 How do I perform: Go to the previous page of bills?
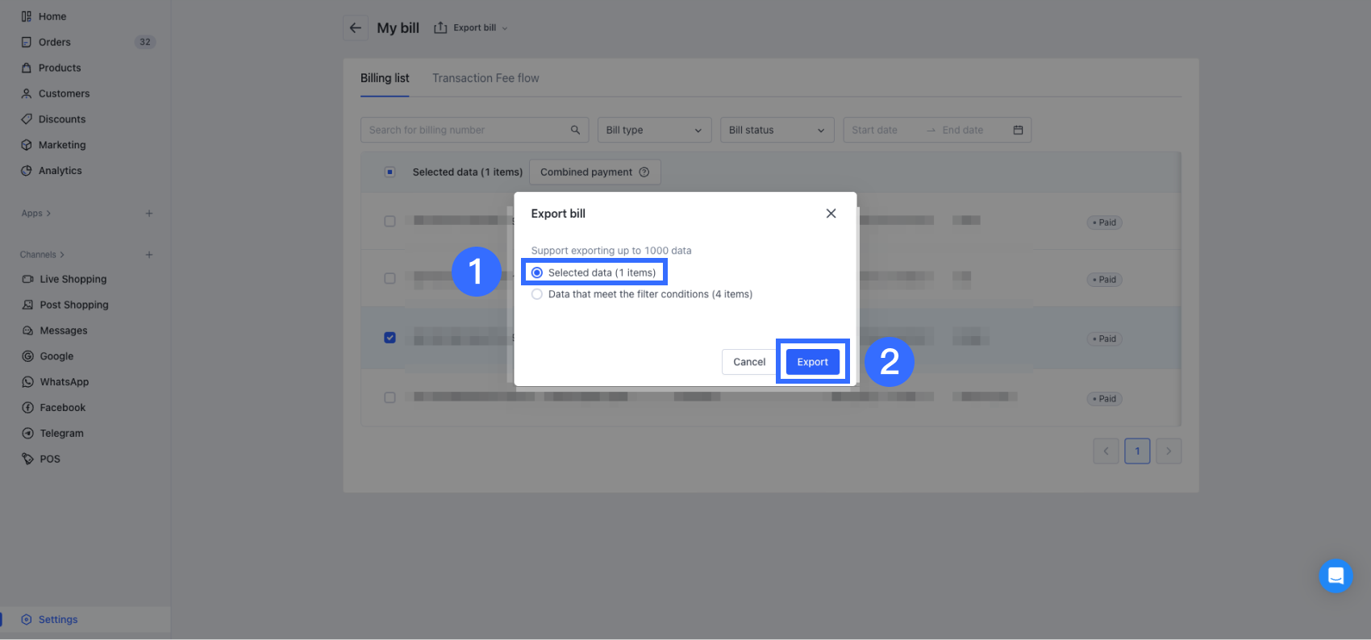tap(1106, 451)
